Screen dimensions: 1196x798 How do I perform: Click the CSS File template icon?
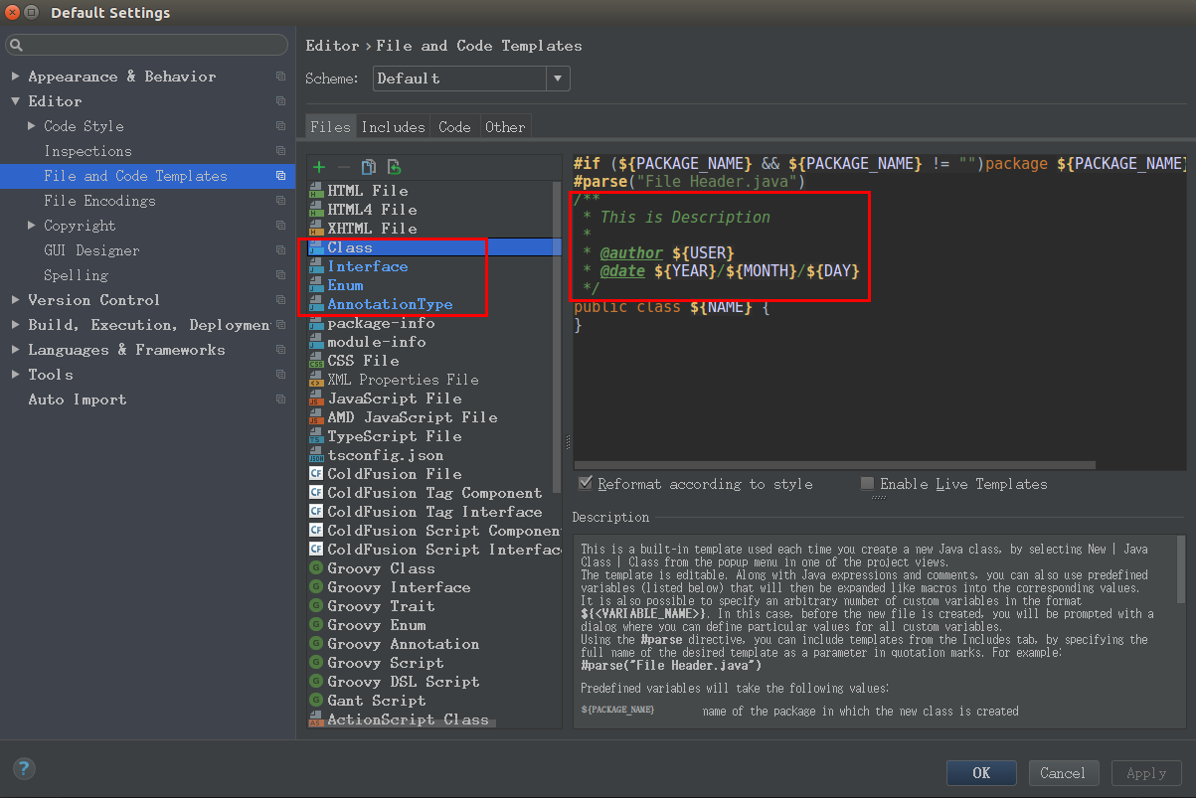click(x=316, y=360)
